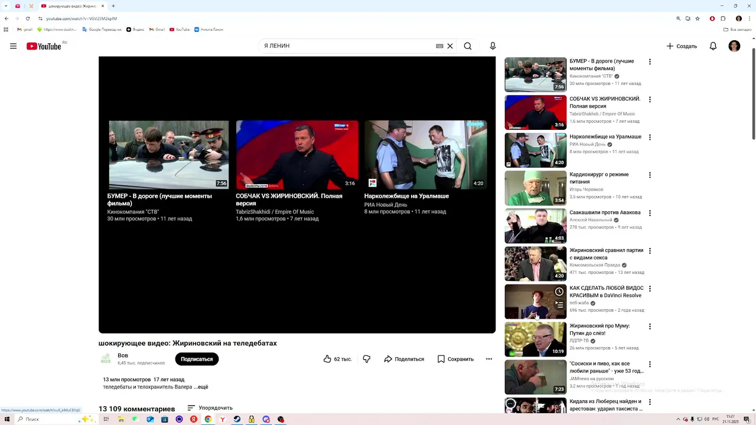Screen dimensions: 756x425
Task: Open options for Кардиохирург о режиме питания
Action: click(650, 175)
